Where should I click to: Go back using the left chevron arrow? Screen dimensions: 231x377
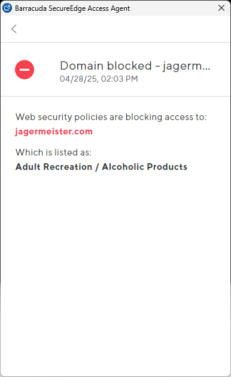pos(14,29)
